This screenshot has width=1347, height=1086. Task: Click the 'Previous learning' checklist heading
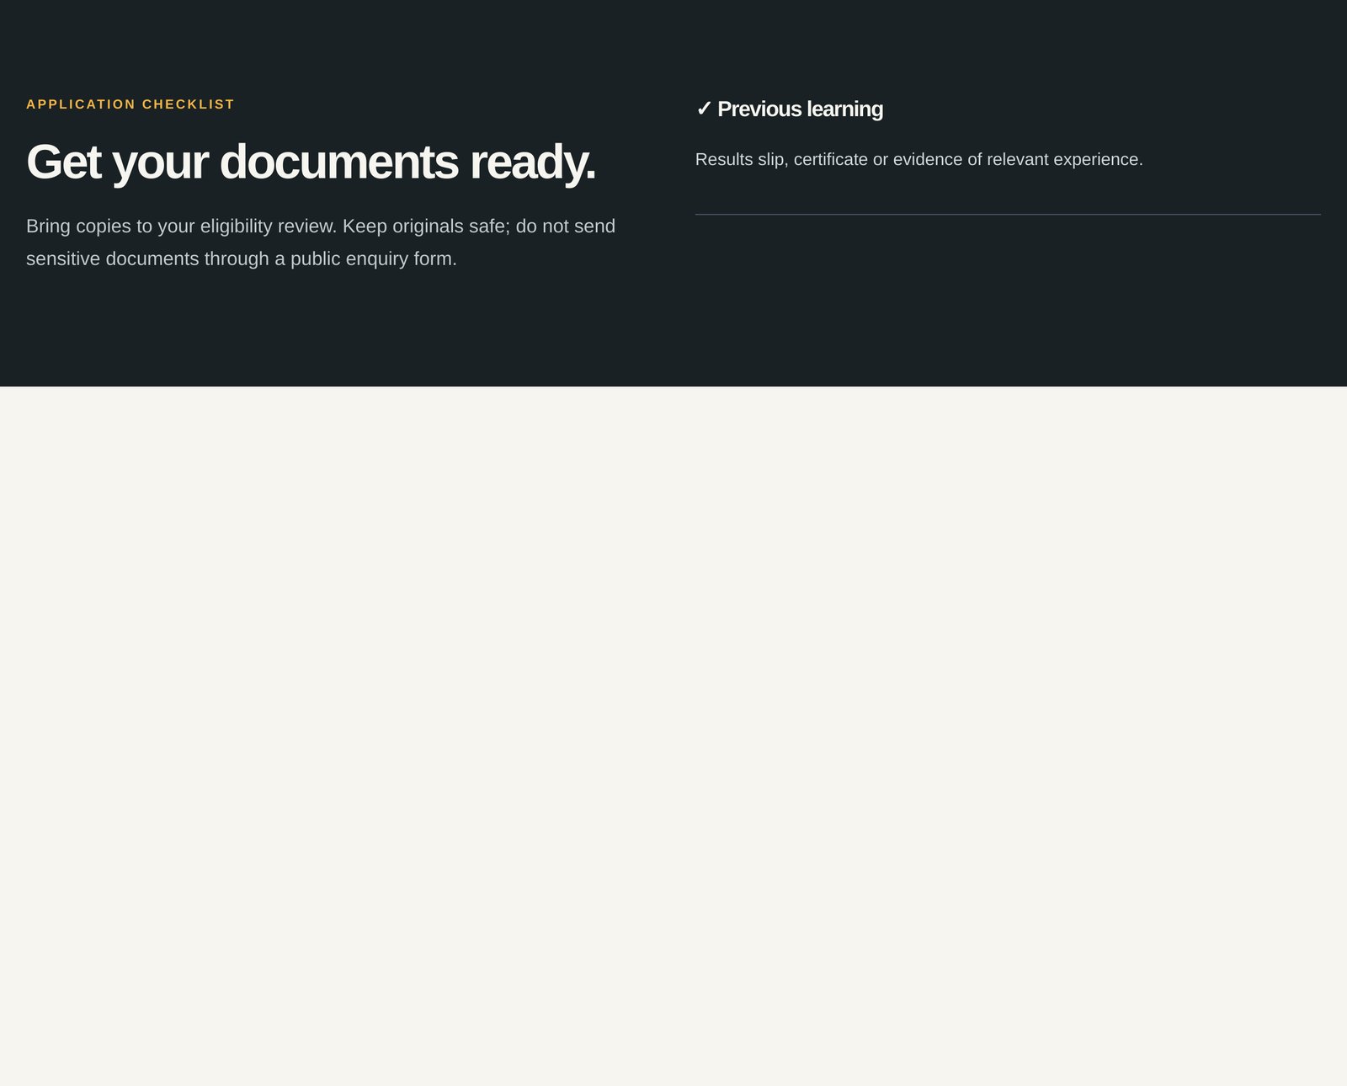[790, 109]
